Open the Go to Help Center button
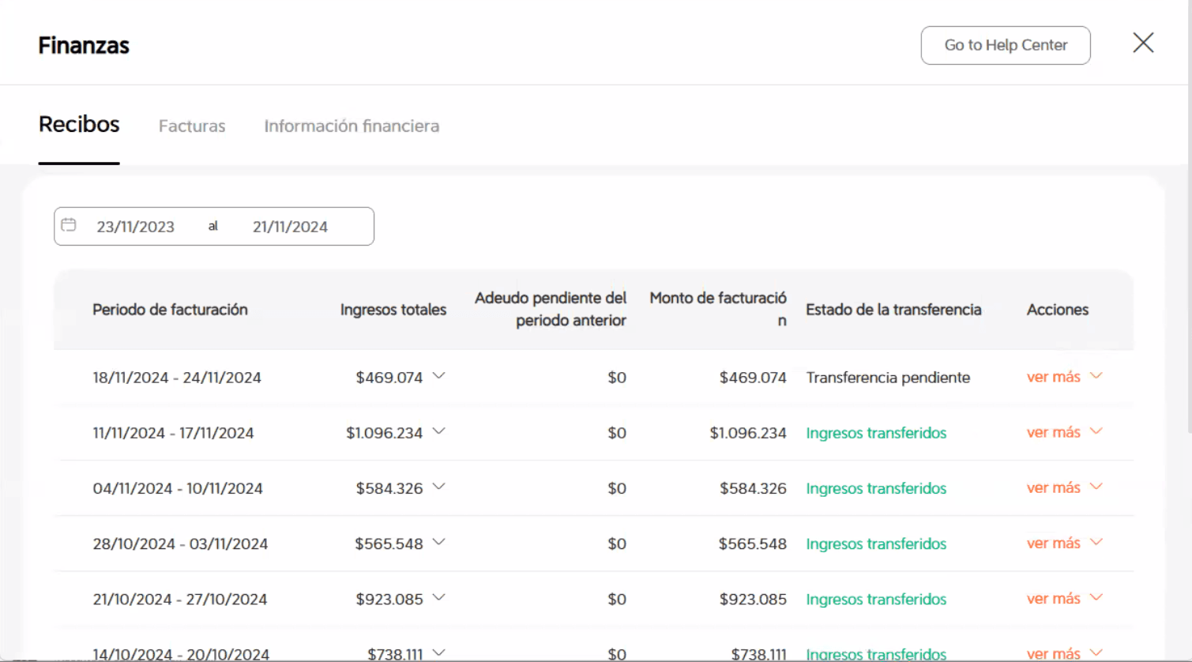The height and width of the screenshot is (662, 1192). tap(1006, 45)
